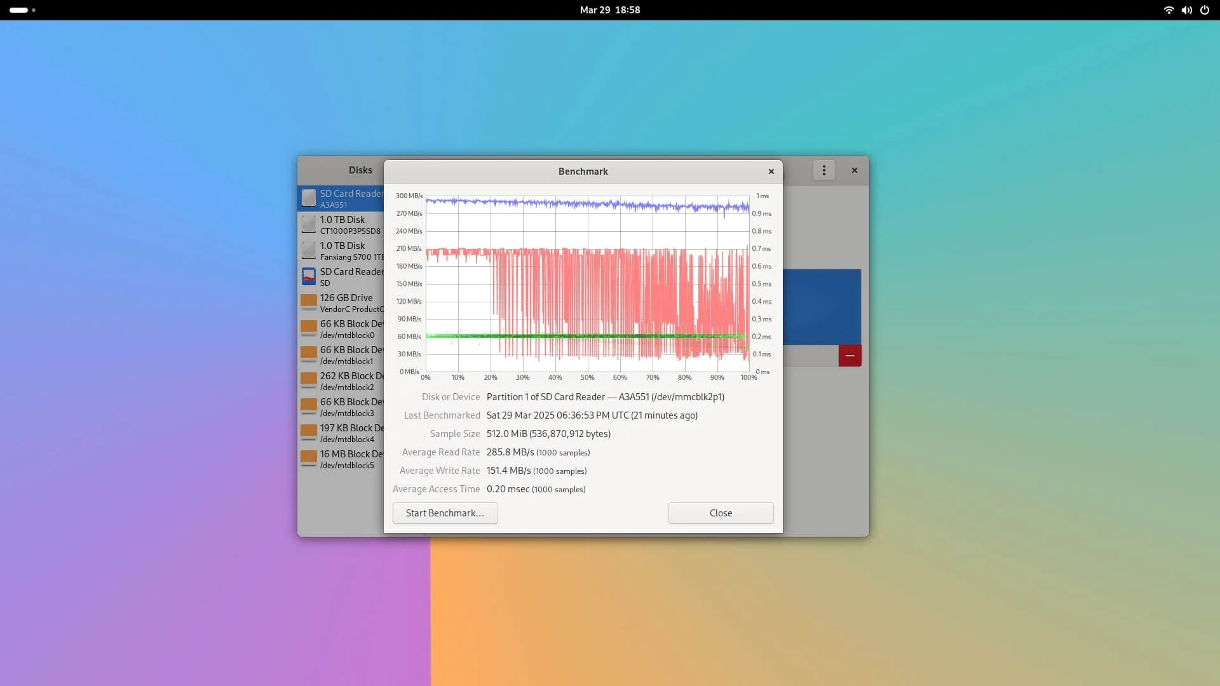Select the CT1000P3PSSD8 1.0 TB disk icon
The image size is (1220, 686).
[x=309, y=224]
